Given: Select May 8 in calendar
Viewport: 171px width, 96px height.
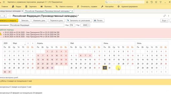Looking at the screenshot, I should pos(90,55).
